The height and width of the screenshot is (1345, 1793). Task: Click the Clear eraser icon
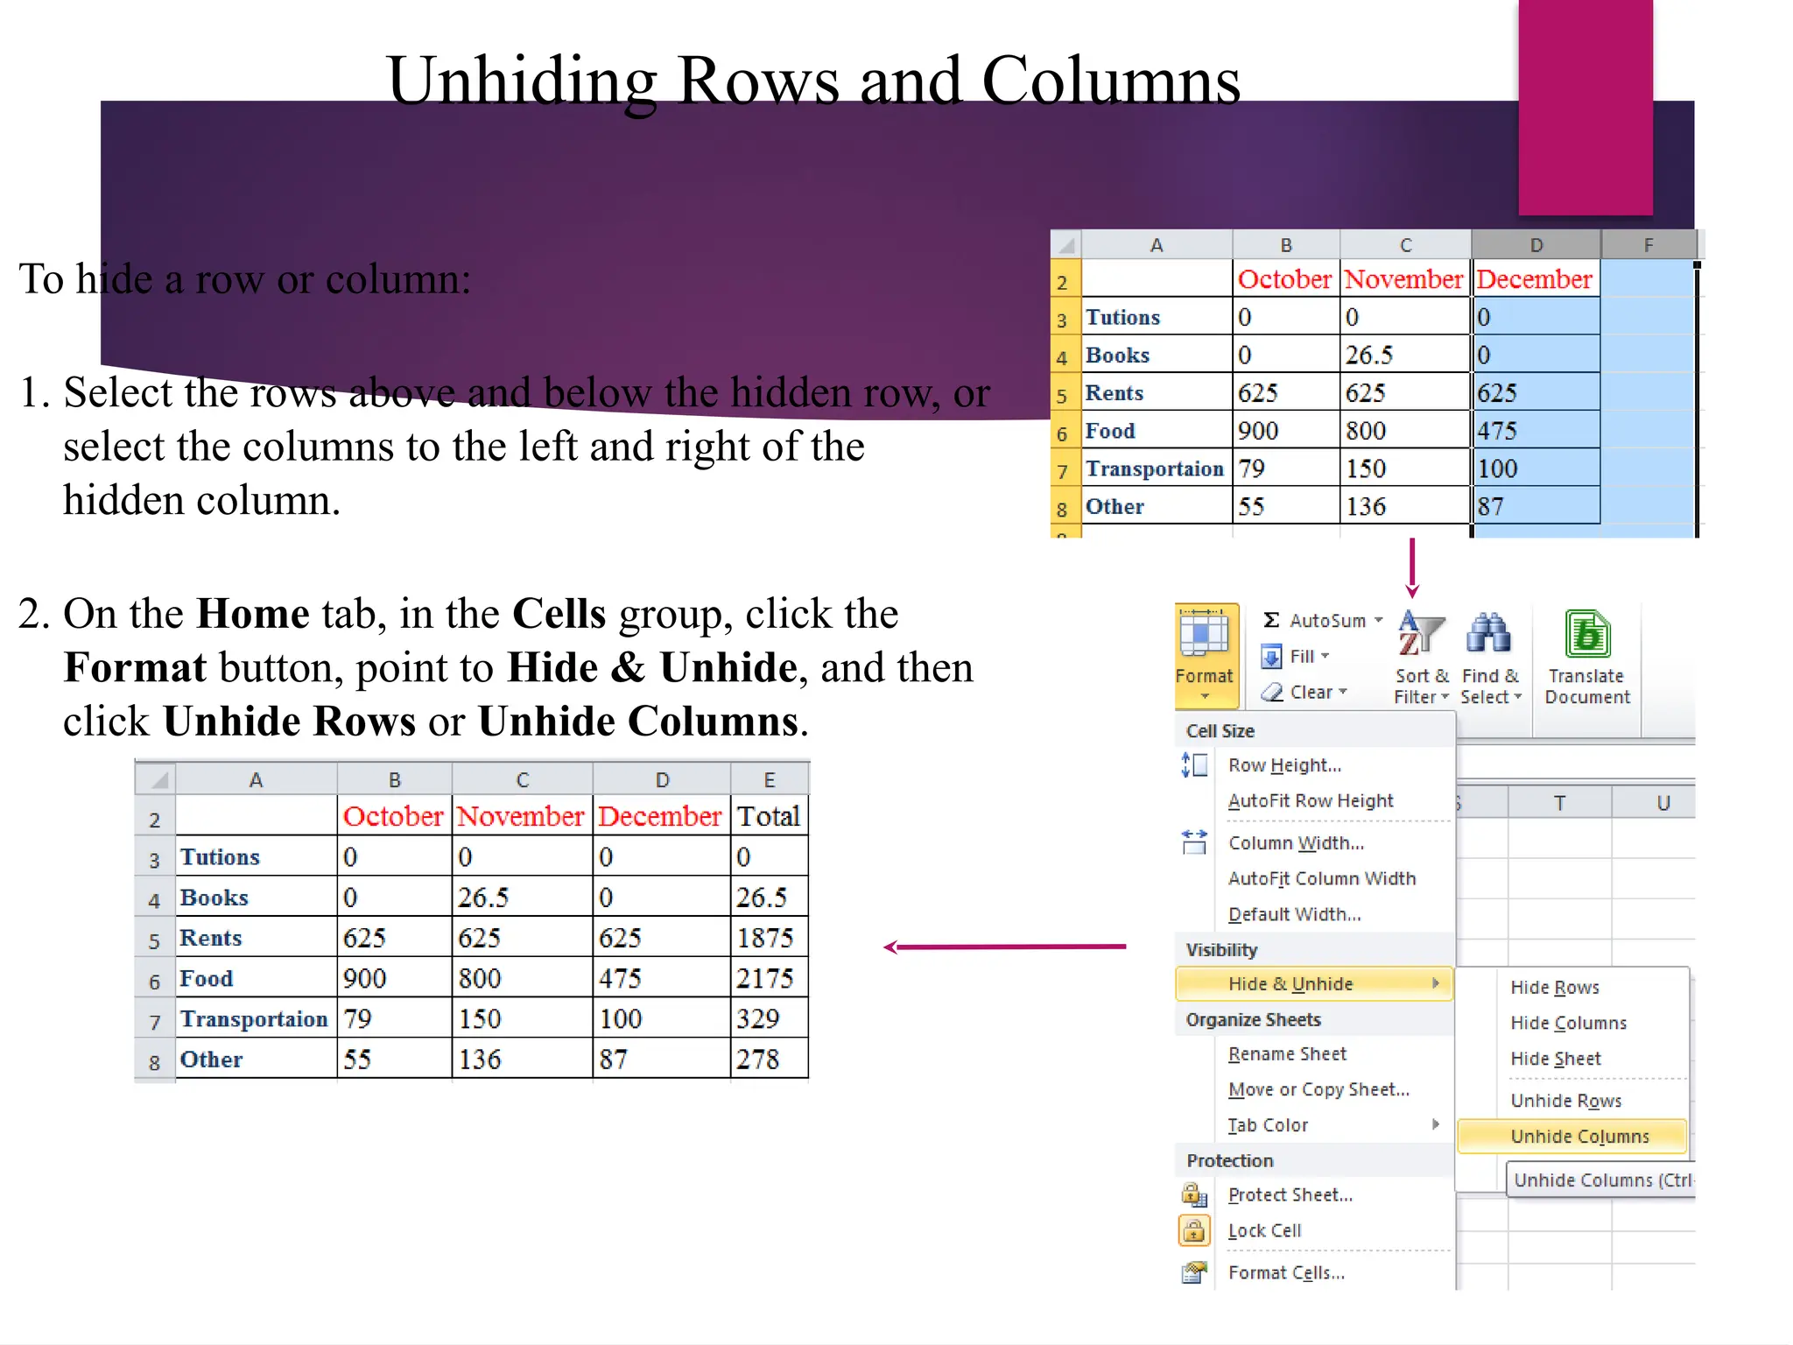coord(1272,692)
